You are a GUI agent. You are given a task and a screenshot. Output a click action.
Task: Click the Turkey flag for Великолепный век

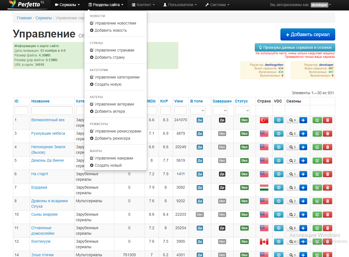(x=264, y=120)
